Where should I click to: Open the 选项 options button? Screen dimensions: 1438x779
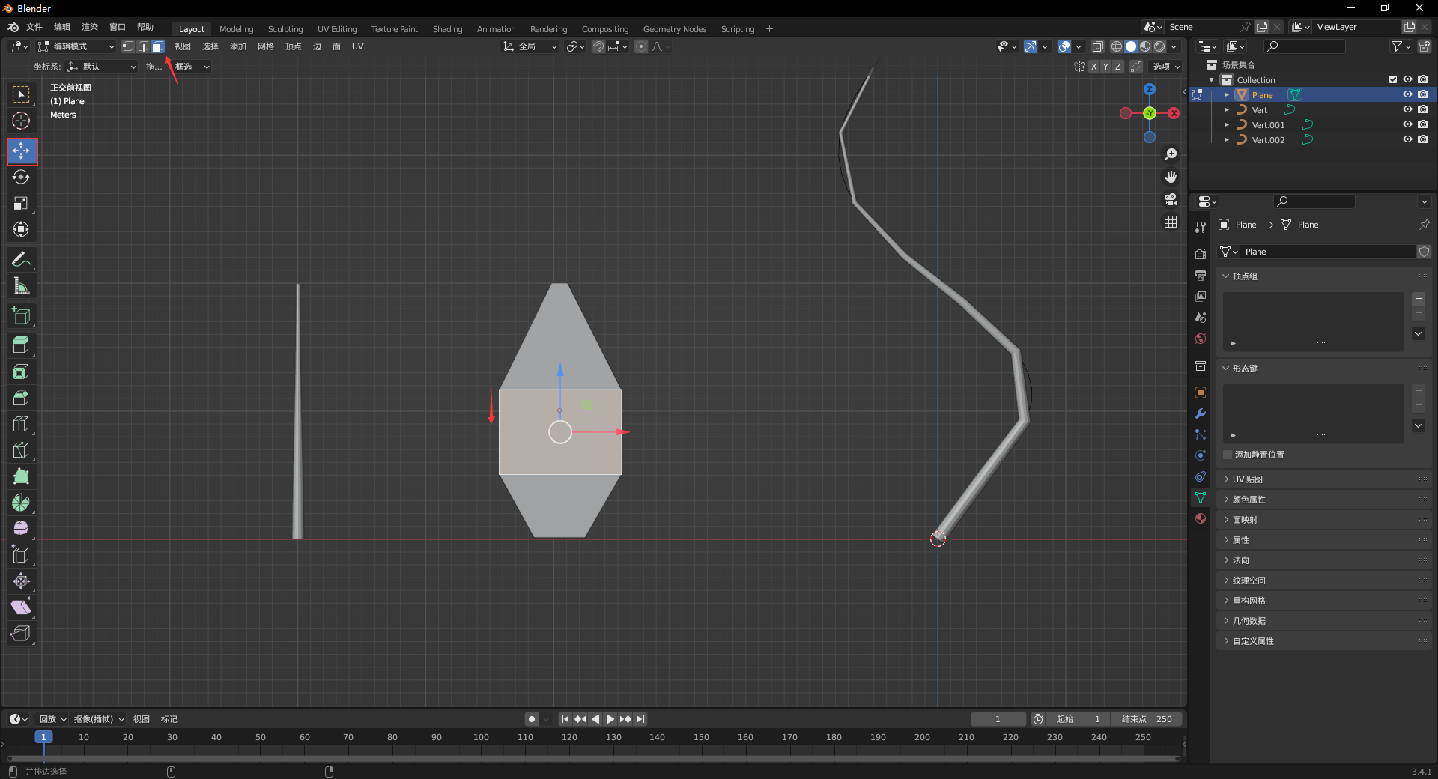point(1166,67)
